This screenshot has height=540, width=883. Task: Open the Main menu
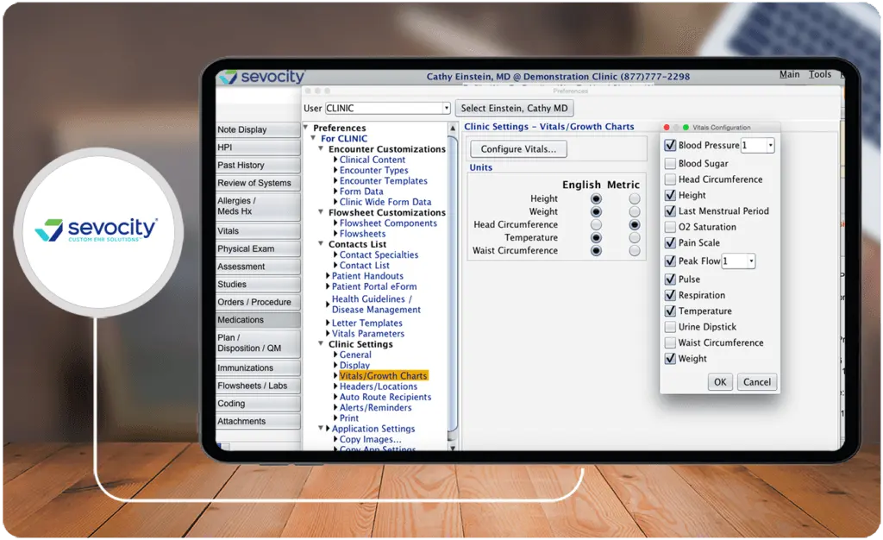790,74
